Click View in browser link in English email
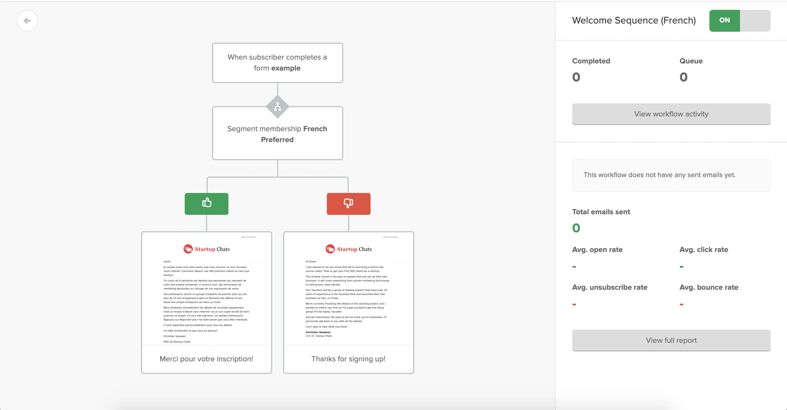The height and width of the screenshot is (410, 787). pyautogui.click(x=390, y=237)
